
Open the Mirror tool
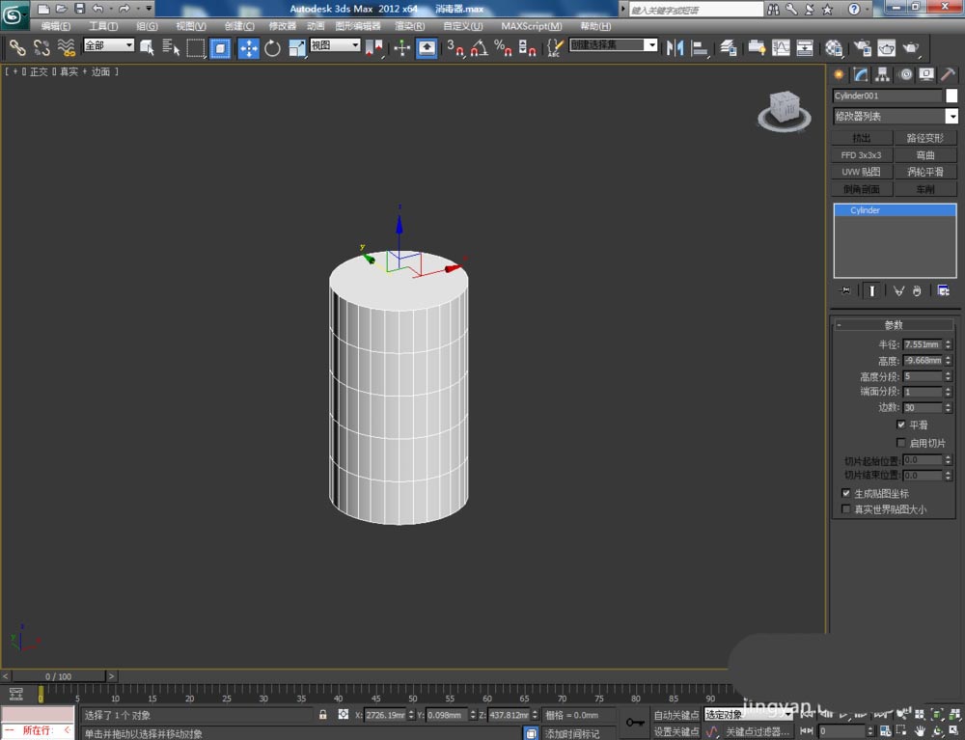point(675,47)
